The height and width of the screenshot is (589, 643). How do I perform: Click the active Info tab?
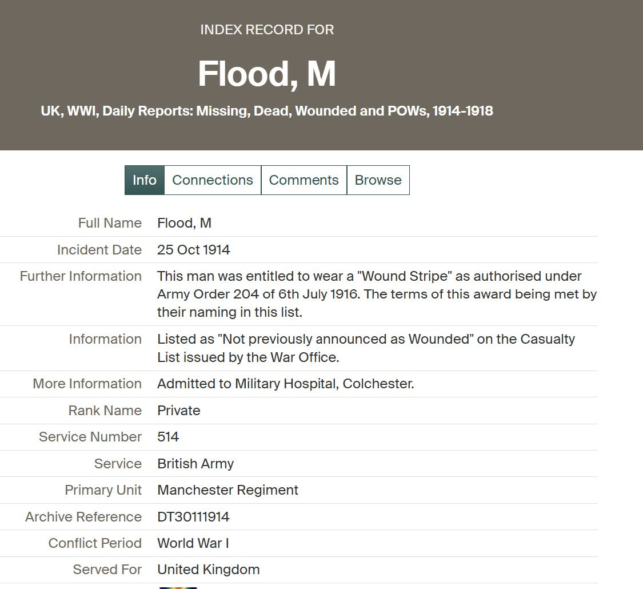145,180
